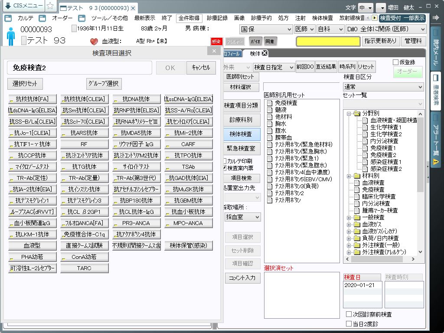Open the 院内メール sidebar icon
The image size is (444, 333).
tap(436, 33)
